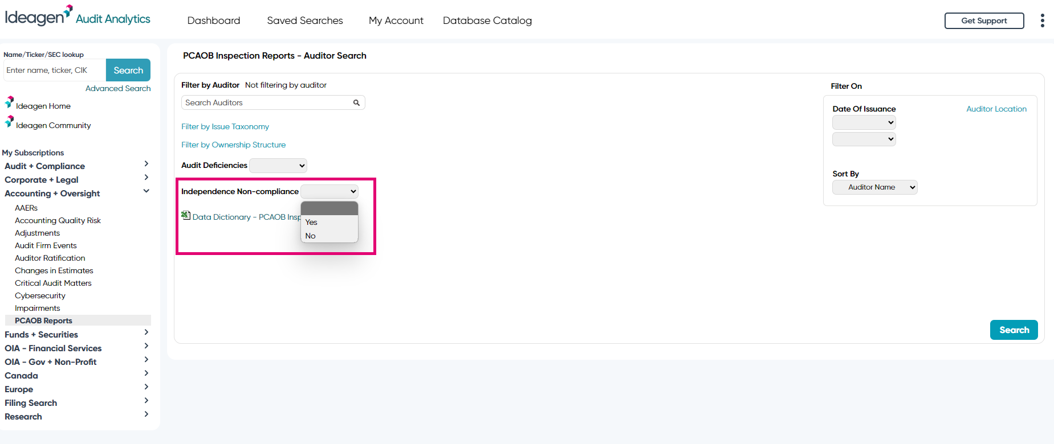Expand the Canada section
The height and width of the screenshot is (444, 1054).
click(x=77, y=375)
